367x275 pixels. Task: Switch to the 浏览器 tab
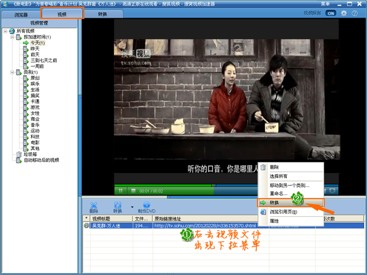coord(21,15)
